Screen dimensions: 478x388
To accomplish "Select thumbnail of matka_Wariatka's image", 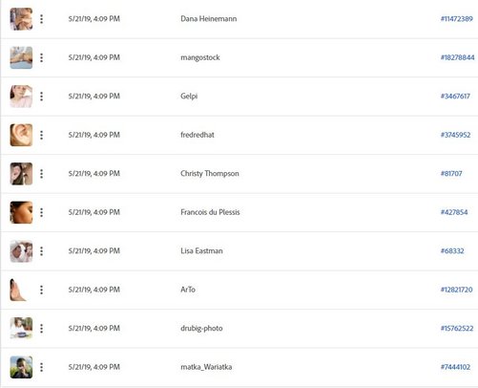I will point(21,367).
